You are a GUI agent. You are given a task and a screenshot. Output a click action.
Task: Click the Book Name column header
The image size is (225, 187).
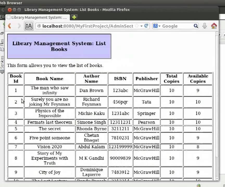tap(50, 79)
